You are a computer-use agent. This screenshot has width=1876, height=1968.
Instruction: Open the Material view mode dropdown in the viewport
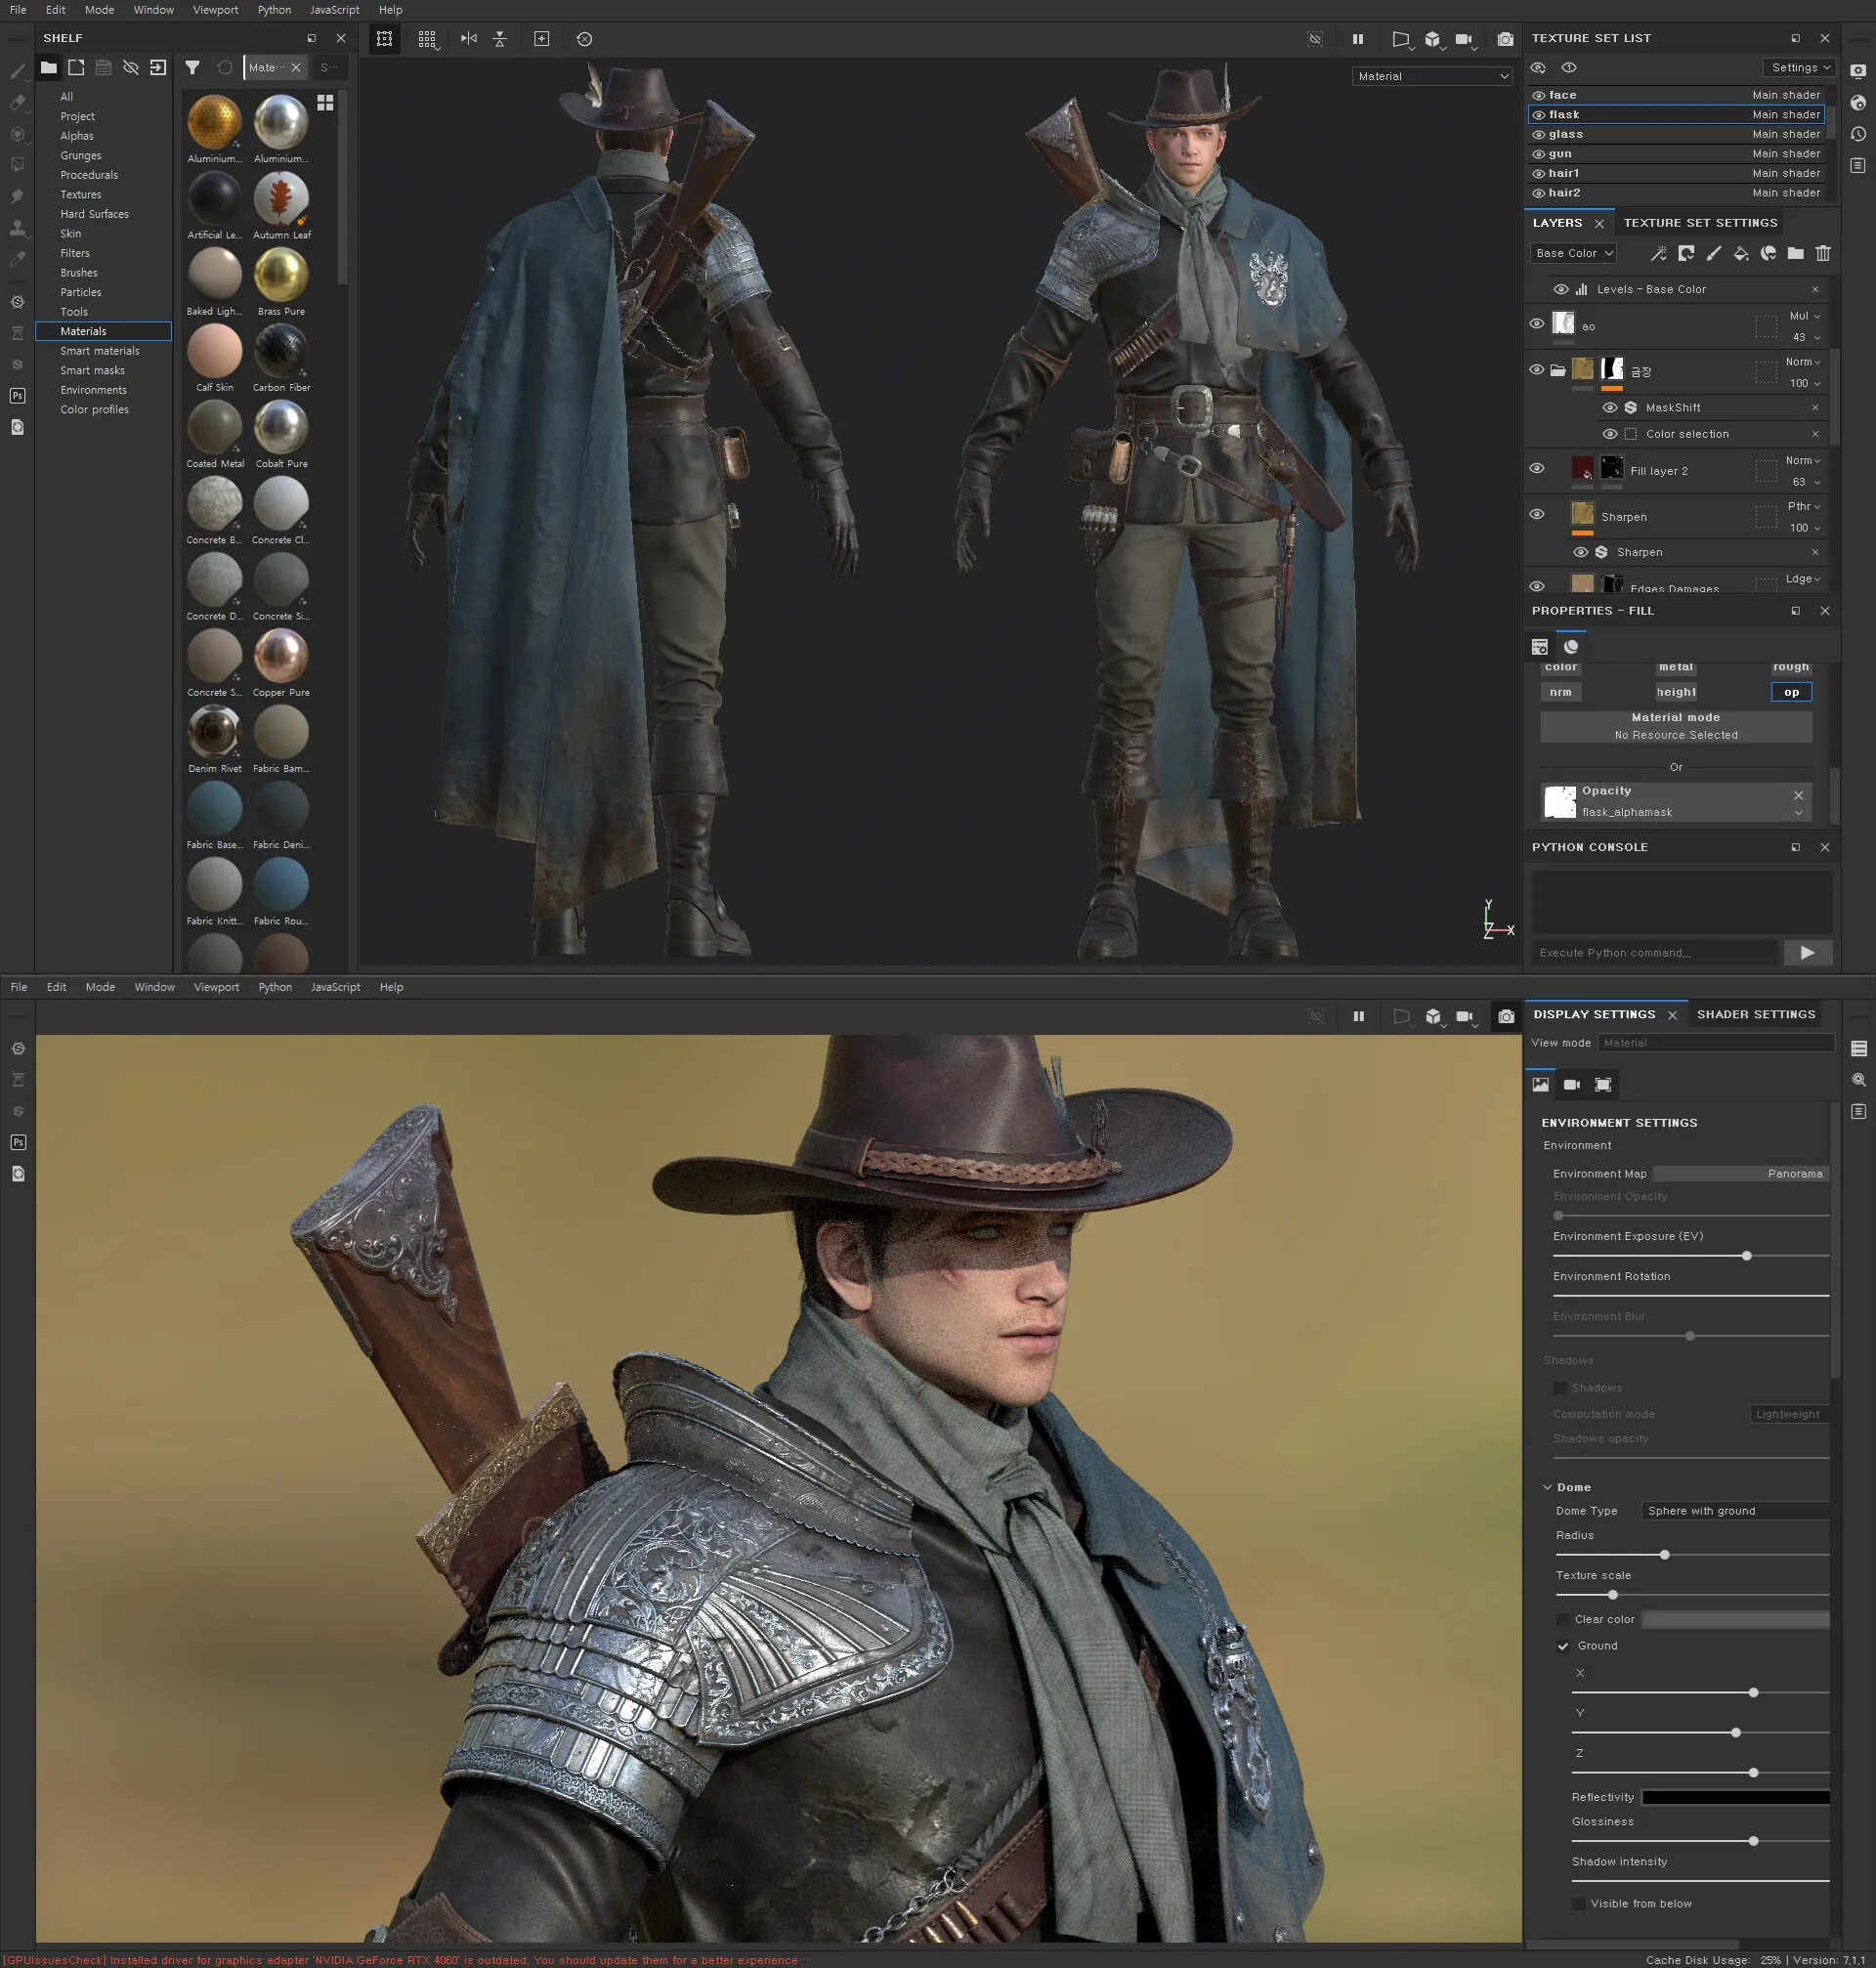1432,77
